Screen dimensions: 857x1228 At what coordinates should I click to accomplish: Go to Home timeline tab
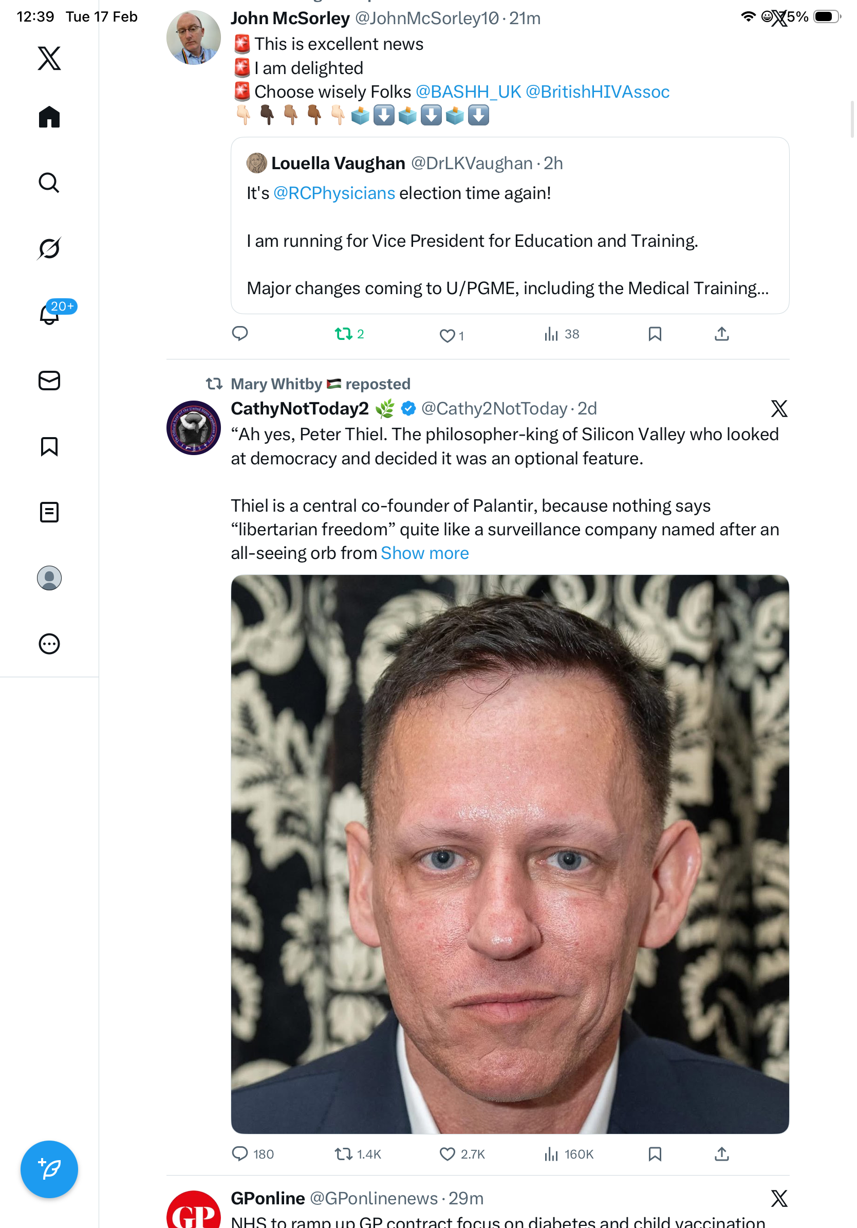point(49,117)
